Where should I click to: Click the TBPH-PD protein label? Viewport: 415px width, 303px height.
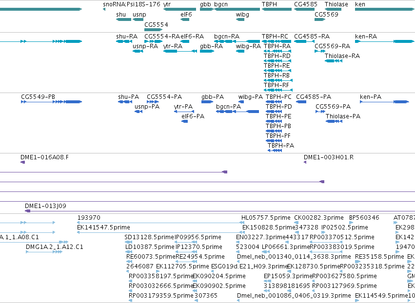278,107
